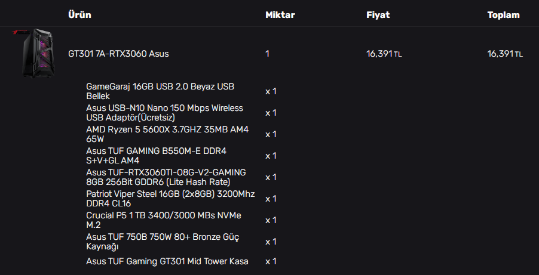
Task: Select Patriot Viper Steel 16GB RAM item
Action: (x=170, y=199)
